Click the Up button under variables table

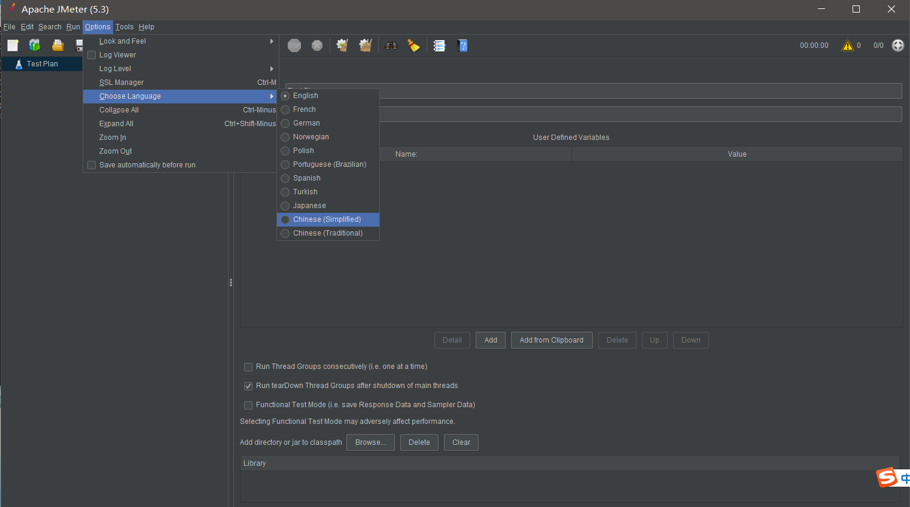pyautogui.click(x=655, y=340)
